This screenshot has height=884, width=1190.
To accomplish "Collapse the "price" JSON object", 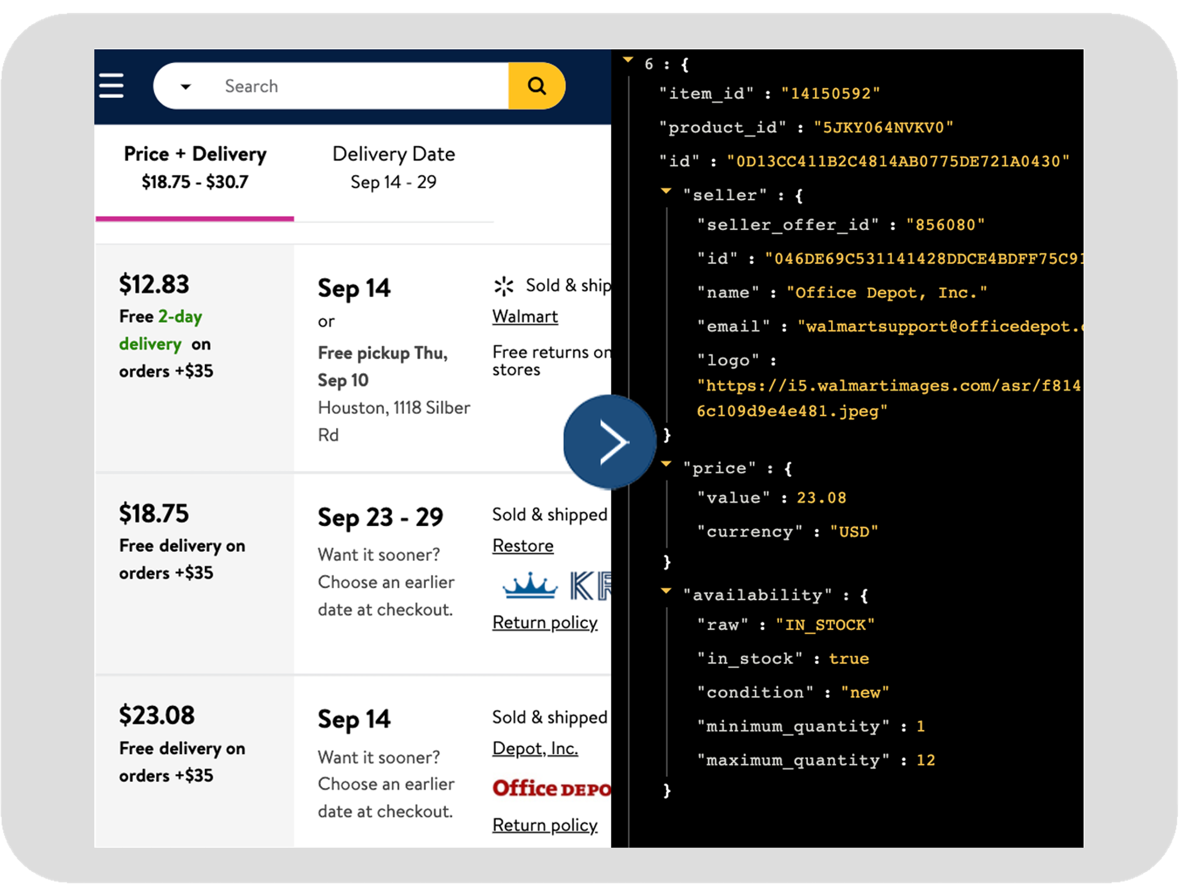I will point(666,464).
